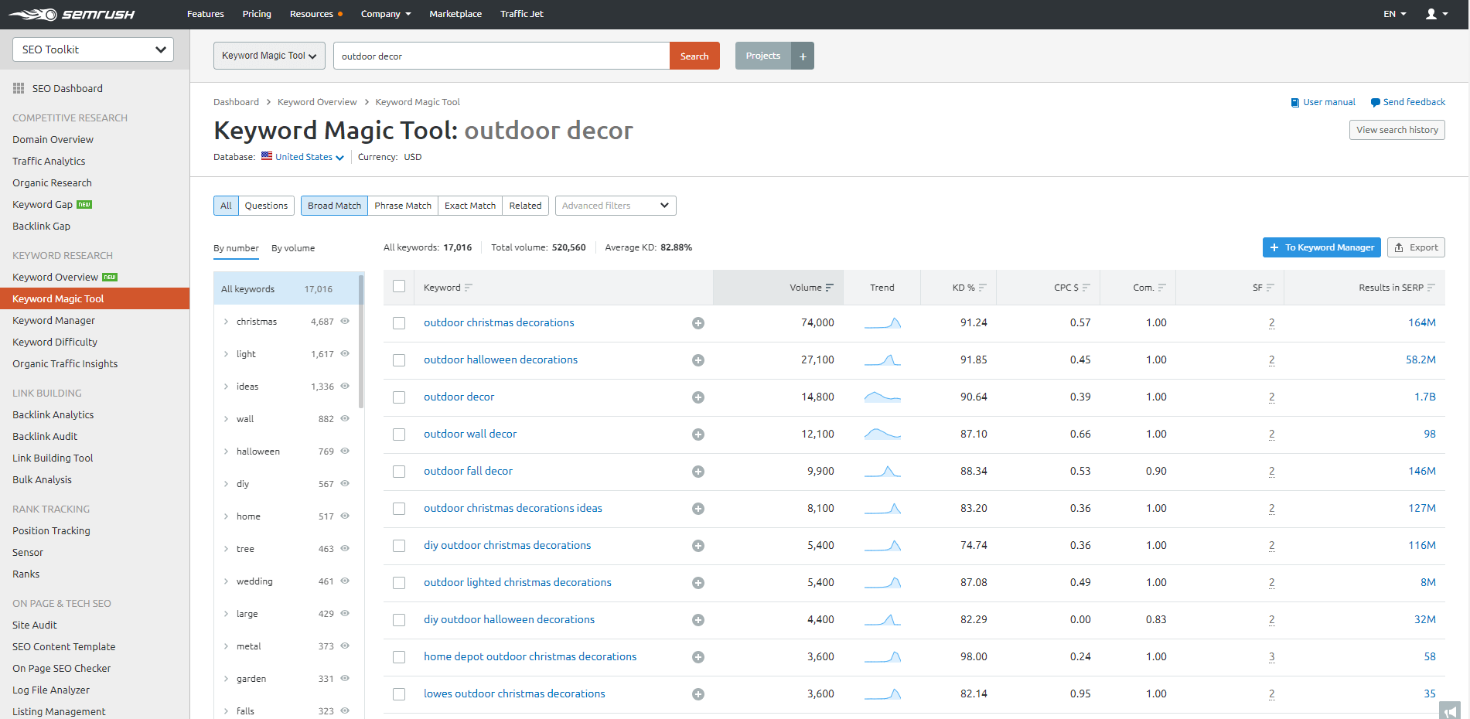Screen dimensions: 1470x719
Task: Open the outdoor halloween decorations keyword link
Action: pyautogui.click(x=500, y=360)
